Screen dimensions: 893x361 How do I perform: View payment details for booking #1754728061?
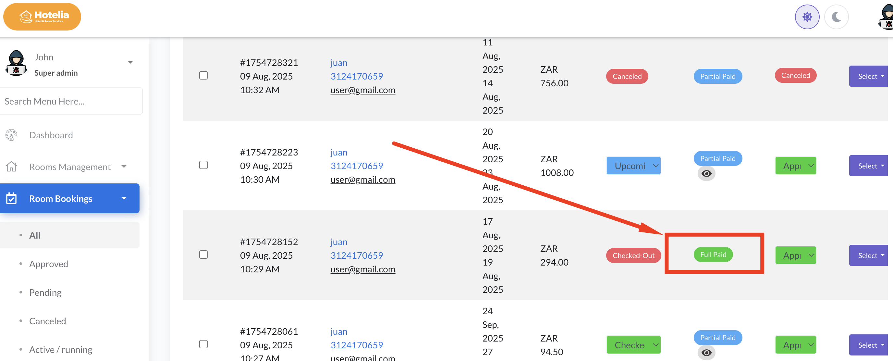[706, 353]
